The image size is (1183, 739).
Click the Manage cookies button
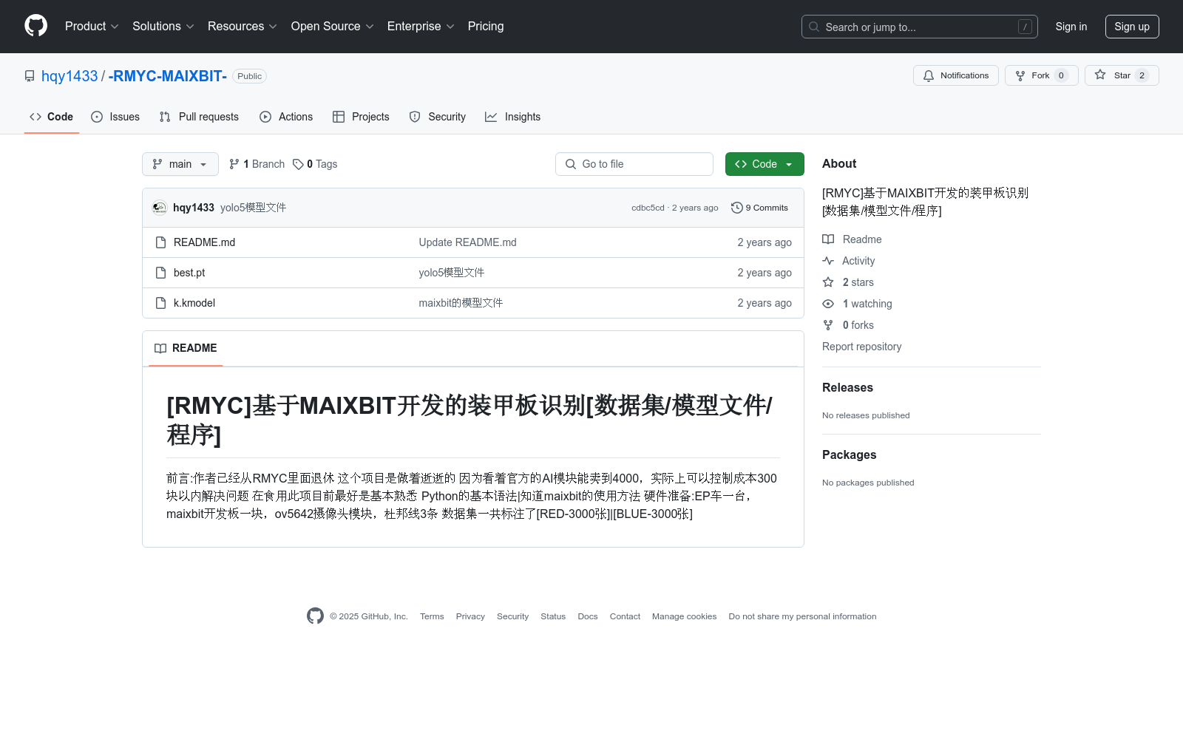coord(684,616)
